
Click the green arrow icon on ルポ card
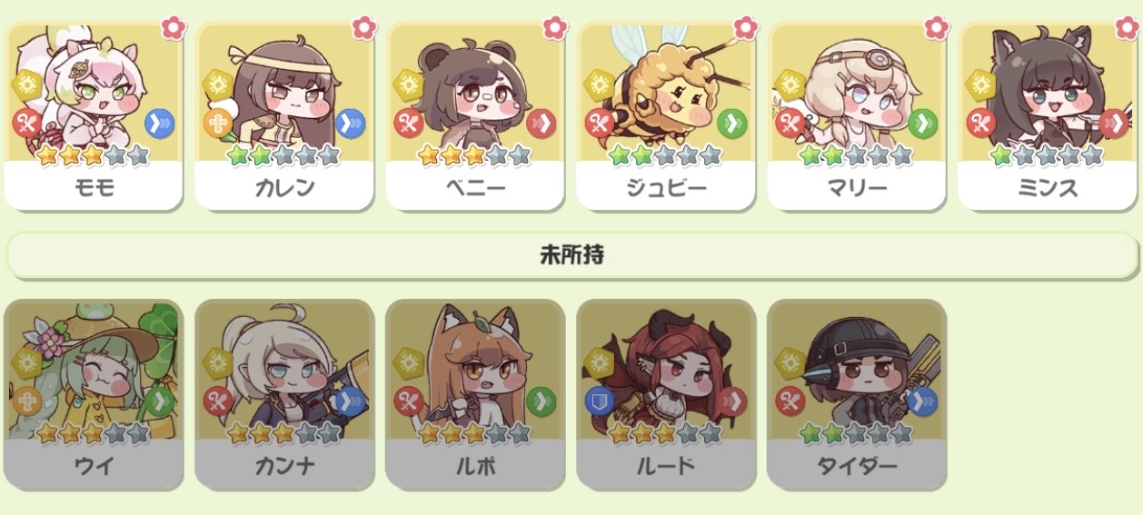[541, 401]
